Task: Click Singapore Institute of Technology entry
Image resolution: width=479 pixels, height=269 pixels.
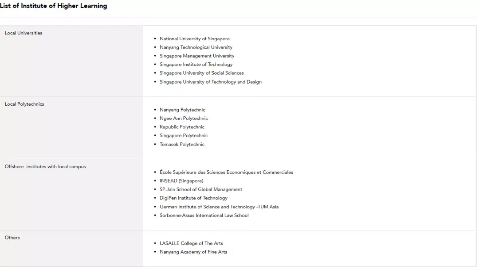Action: [196, 64]
